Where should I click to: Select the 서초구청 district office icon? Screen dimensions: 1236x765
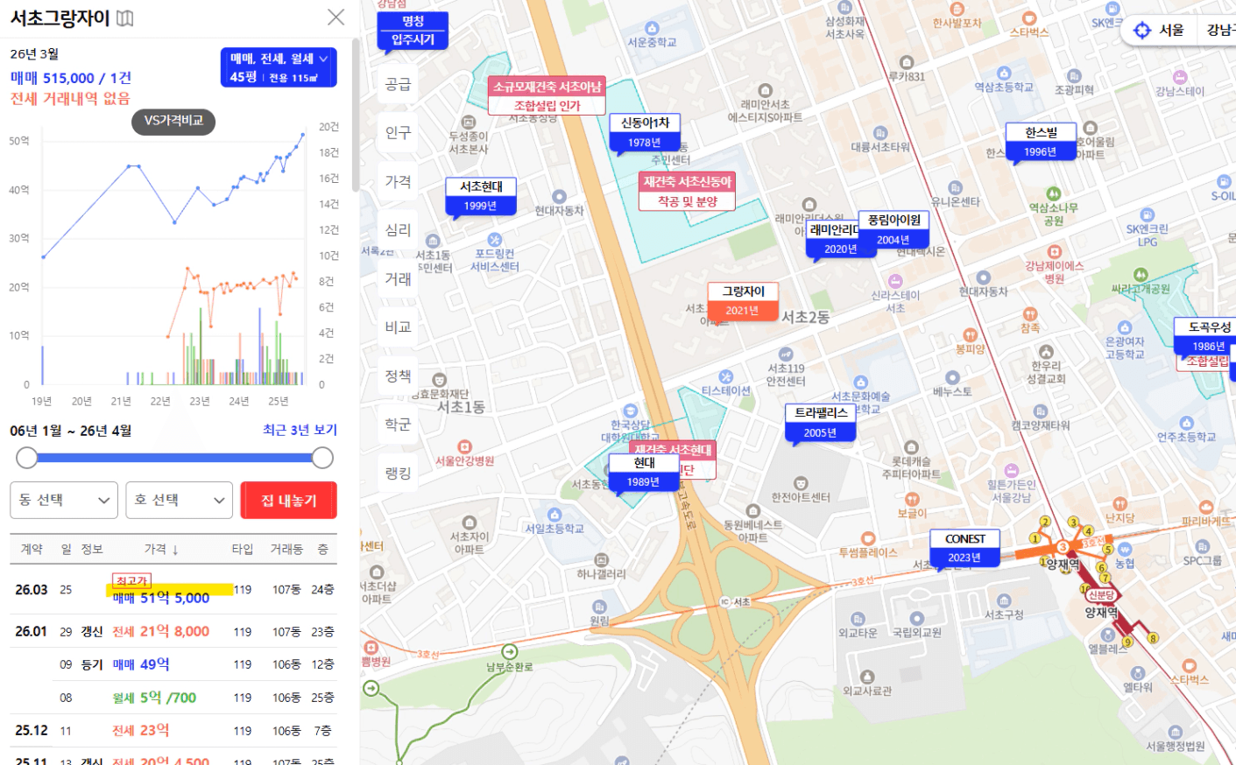[x=1004, y=600]
